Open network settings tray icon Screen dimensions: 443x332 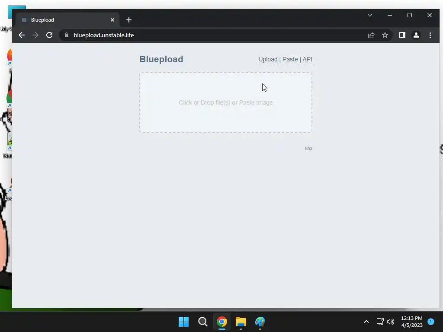point(380,322)
